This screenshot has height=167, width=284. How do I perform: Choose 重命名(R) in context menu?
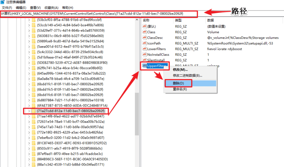point(180,89)
